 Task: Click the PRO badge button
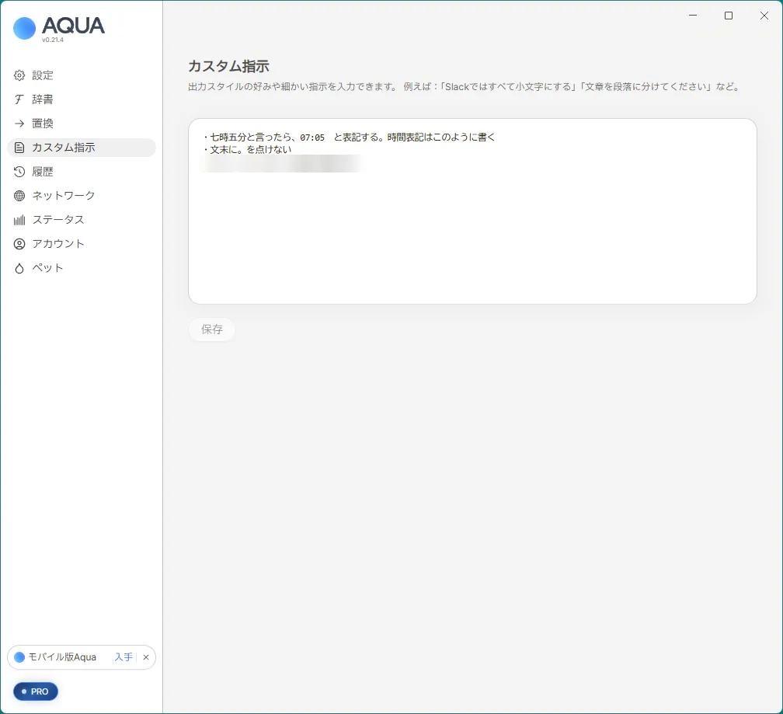click(x=36, y=691)
